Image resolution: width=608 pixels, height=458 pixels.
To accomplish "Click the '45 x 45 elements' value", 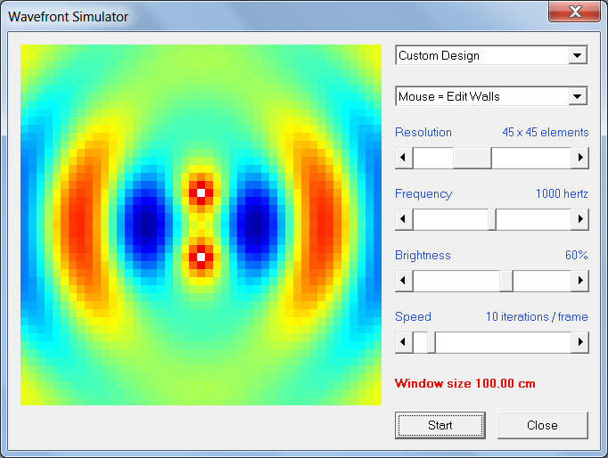I will [x=546, y=132].
